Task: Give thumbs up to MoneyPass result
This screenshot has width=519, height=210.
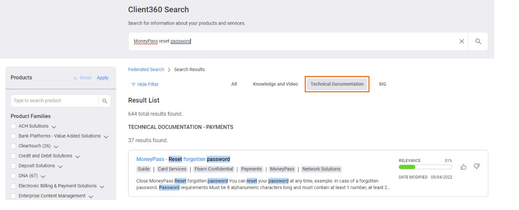Action: tap(463, 167)
